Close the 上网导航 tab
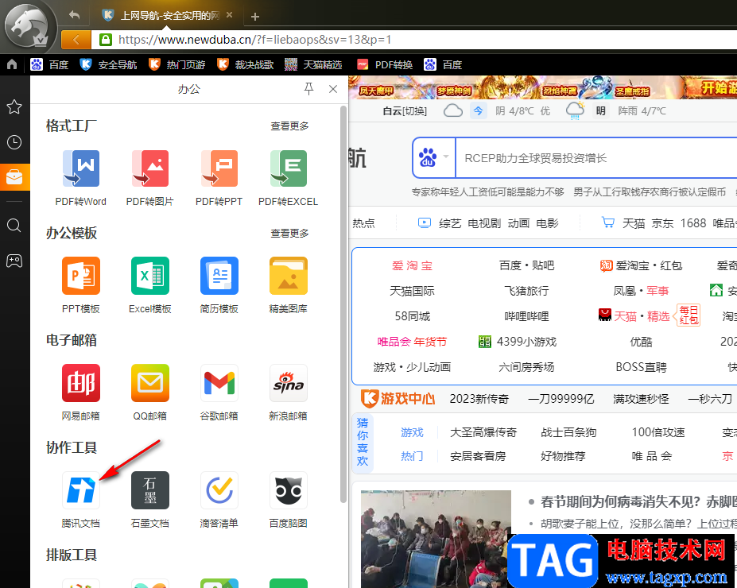Viewport: 737px width, 588px height. coord(230,15)
